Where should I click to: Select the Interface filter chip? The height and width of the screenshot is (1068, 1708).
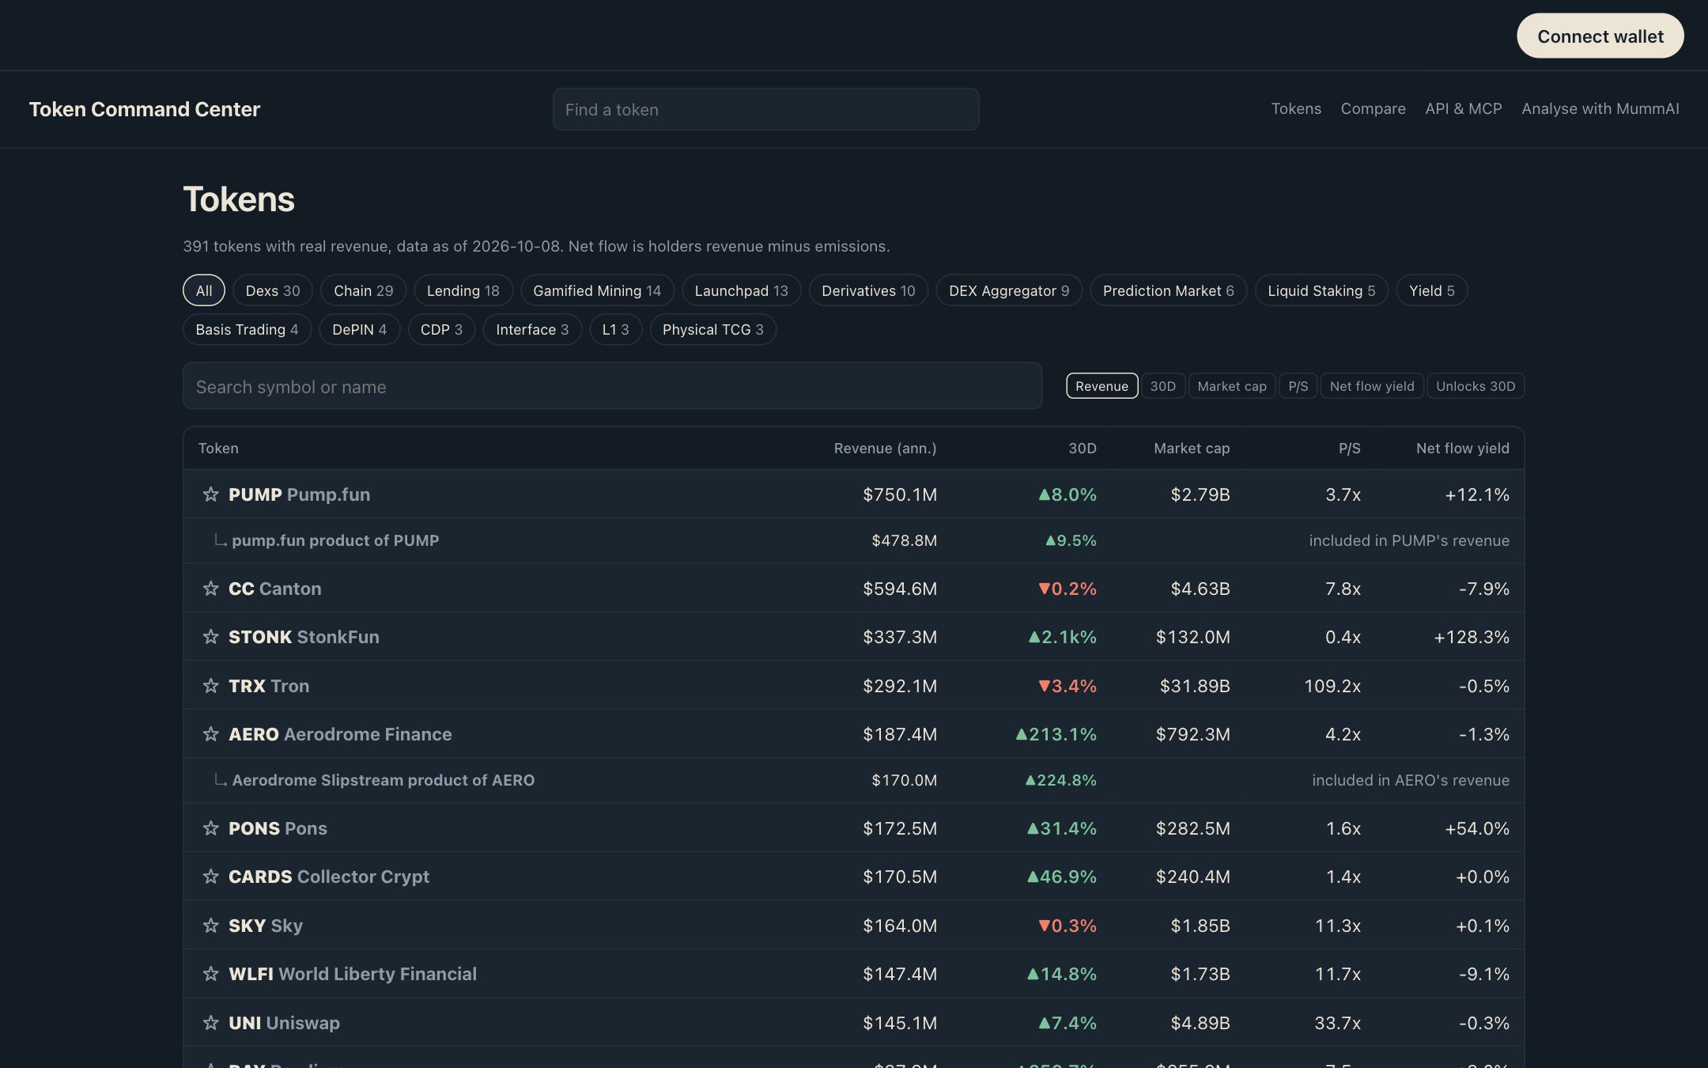(532, 329)
